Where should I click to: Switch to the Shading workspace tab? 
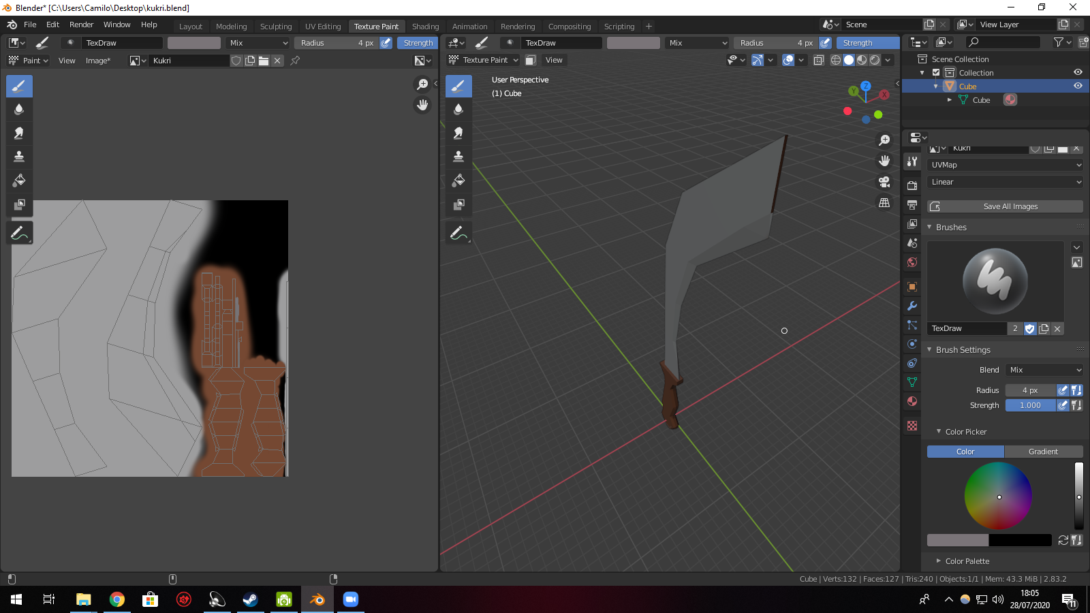[x=425, y=27]
